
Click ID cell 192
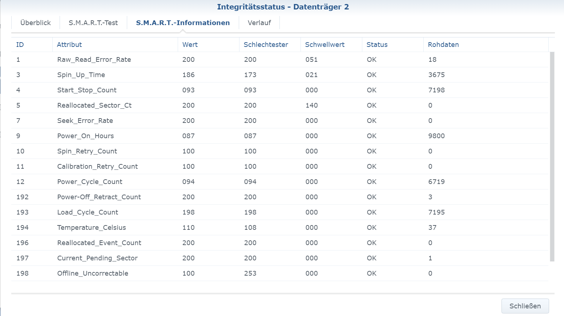click(23, 197)
